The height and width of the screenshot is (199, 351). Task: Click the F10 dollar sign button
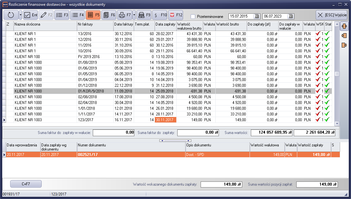[x=160, y=15]
